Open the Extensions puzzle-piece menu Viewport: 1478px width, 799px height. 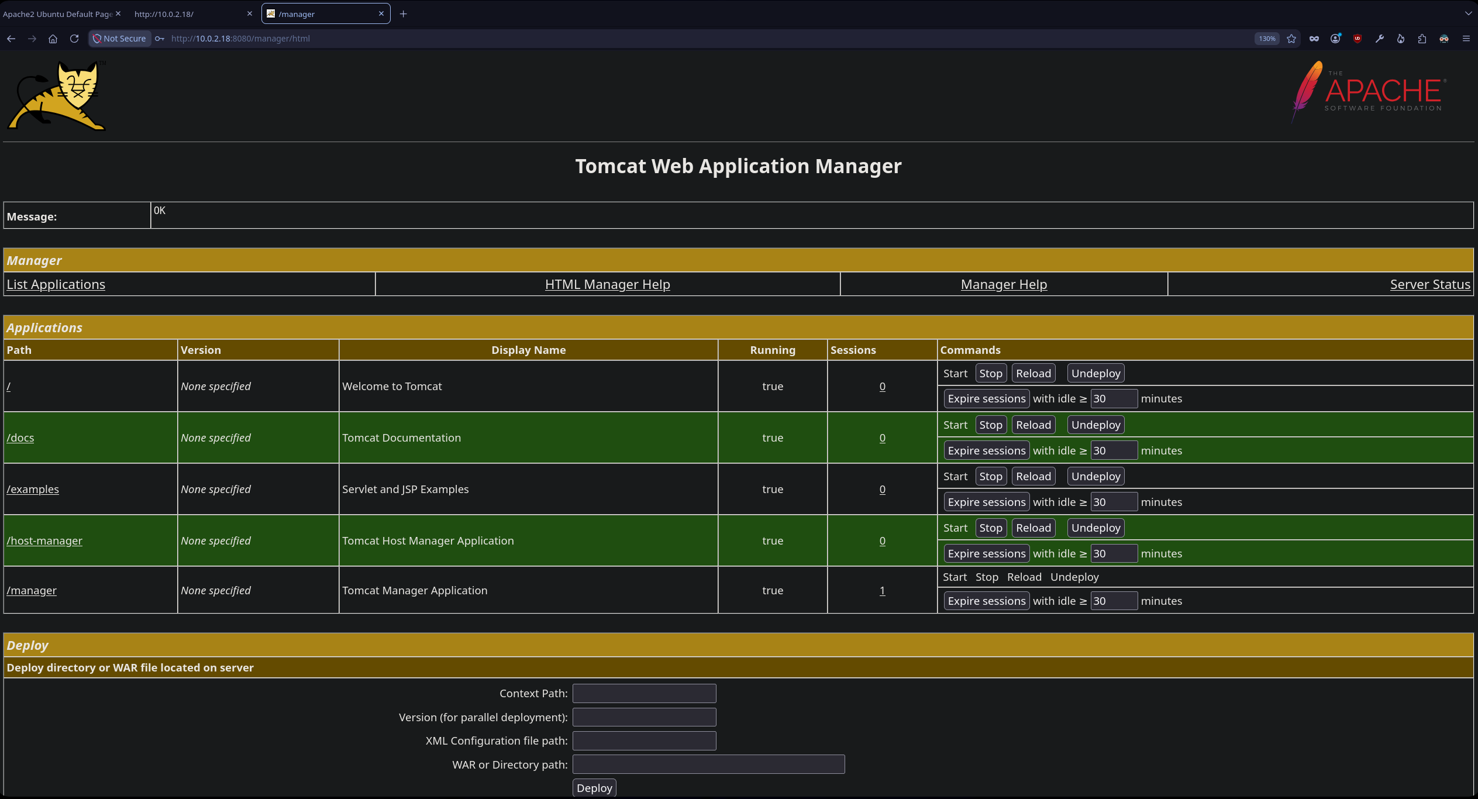1422,39
